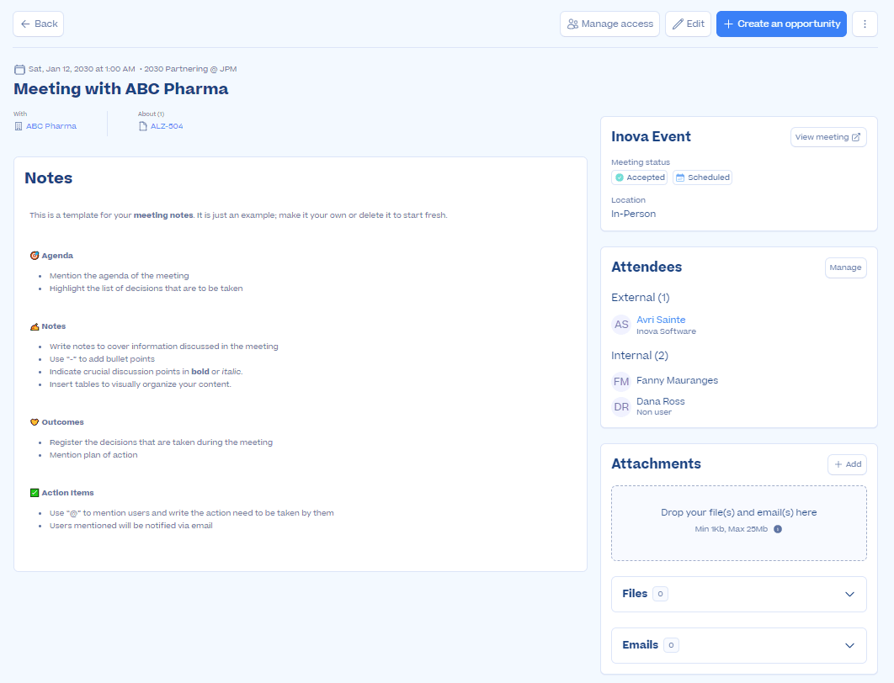Click the calendar icon beside meeting date
Screen dimensions: 894x683
point(19,69)
